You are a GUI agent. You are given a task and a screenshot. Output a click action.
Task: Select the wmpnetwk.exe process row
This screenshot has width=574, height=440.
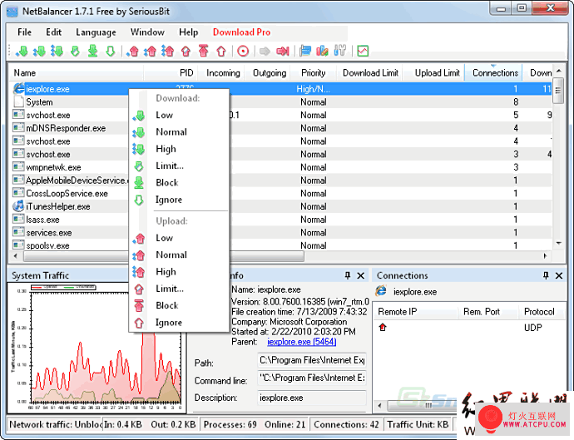coord(280,167)
